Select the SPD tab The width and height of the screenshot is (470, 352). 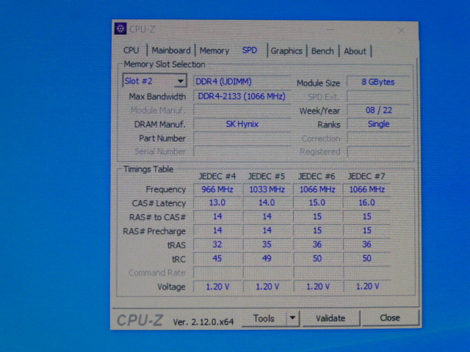(x=250, y=50)
